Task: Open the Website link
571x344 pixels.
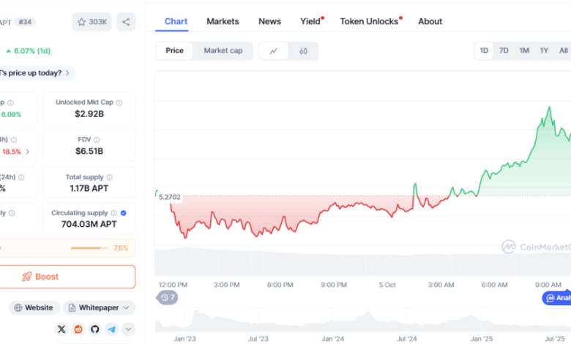Action: pos(34,307)
